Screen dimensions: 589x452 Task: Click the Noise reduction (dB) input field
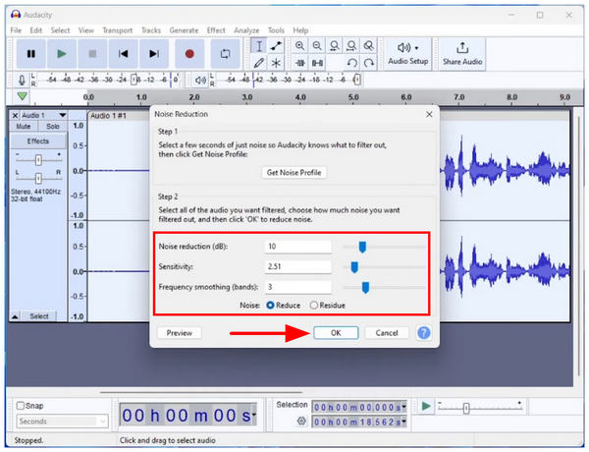[x=298, y=247]
